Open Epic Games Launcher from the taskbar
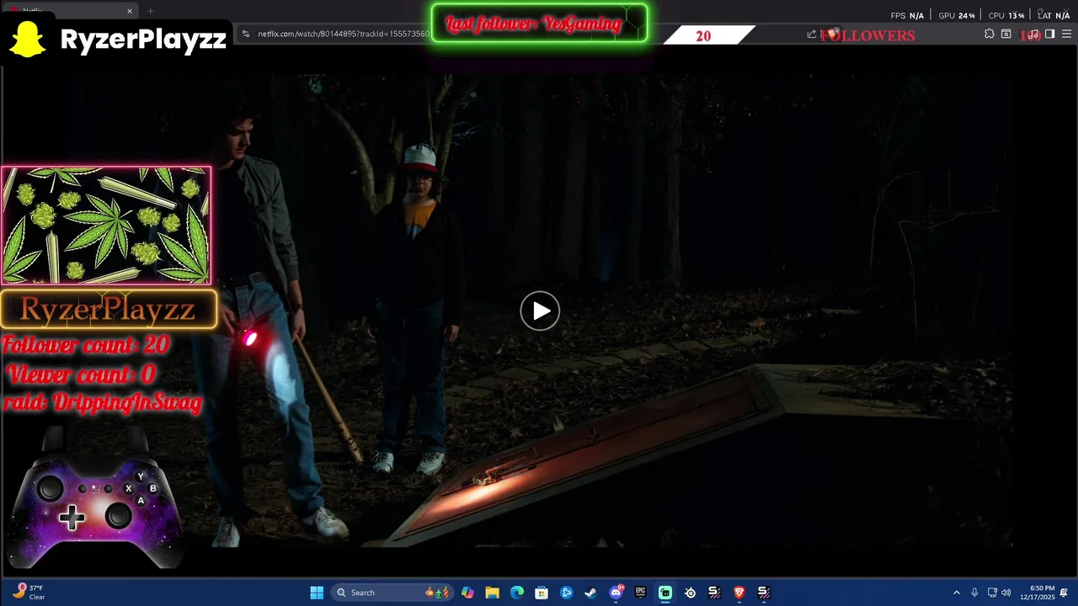Viewport: 1078px width, 606px height. [x=640, y=593]
